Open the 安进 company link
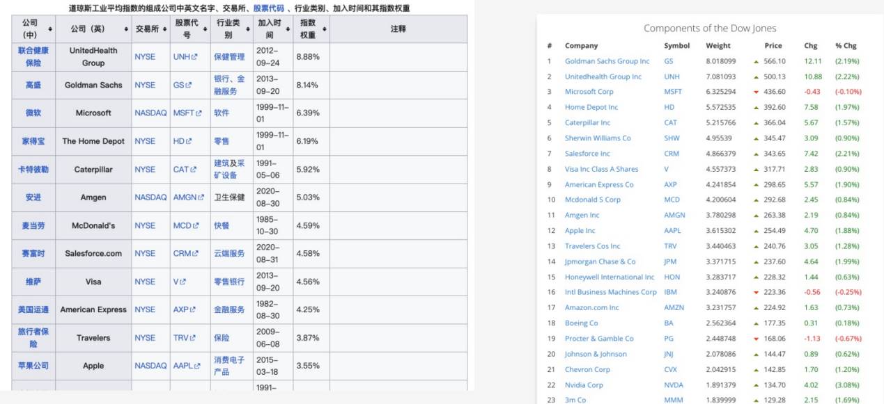The image size is (884, 404). (x=33, y=197)
